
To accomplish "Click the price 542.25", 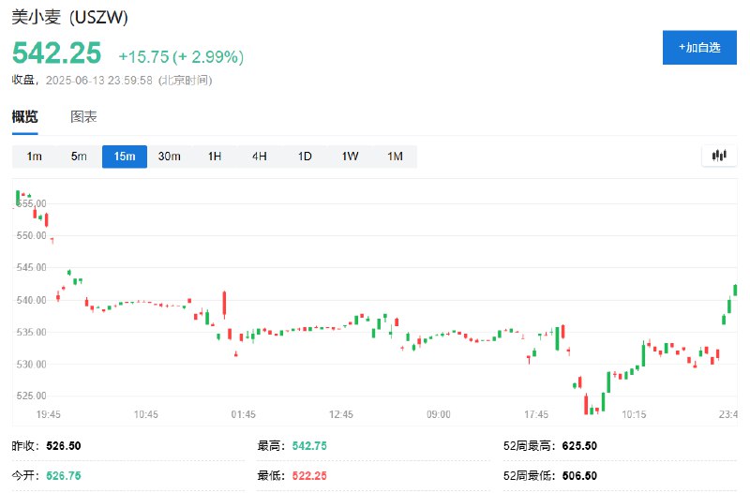I will pyautogui.click(x=56, y=52).
